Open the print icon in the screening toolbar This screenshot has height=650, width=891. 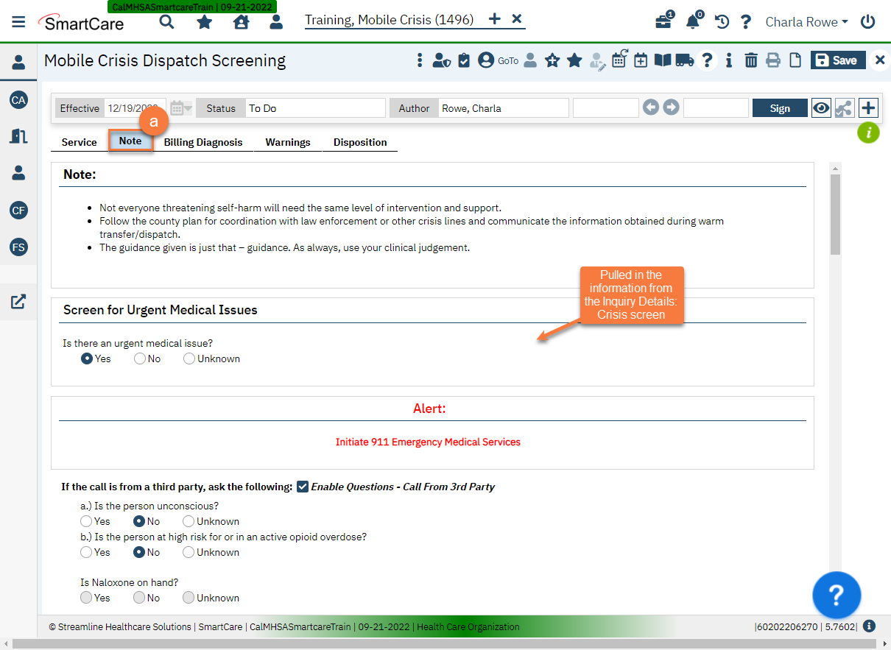click(x=772, y=60)
